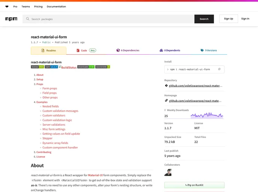The image size is (258, 192).
Task: Open the 6 Dependencies tab
Action: click(127, 50)
